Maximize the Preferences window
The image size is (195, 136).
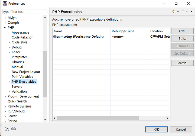click(x=176, y=3)
